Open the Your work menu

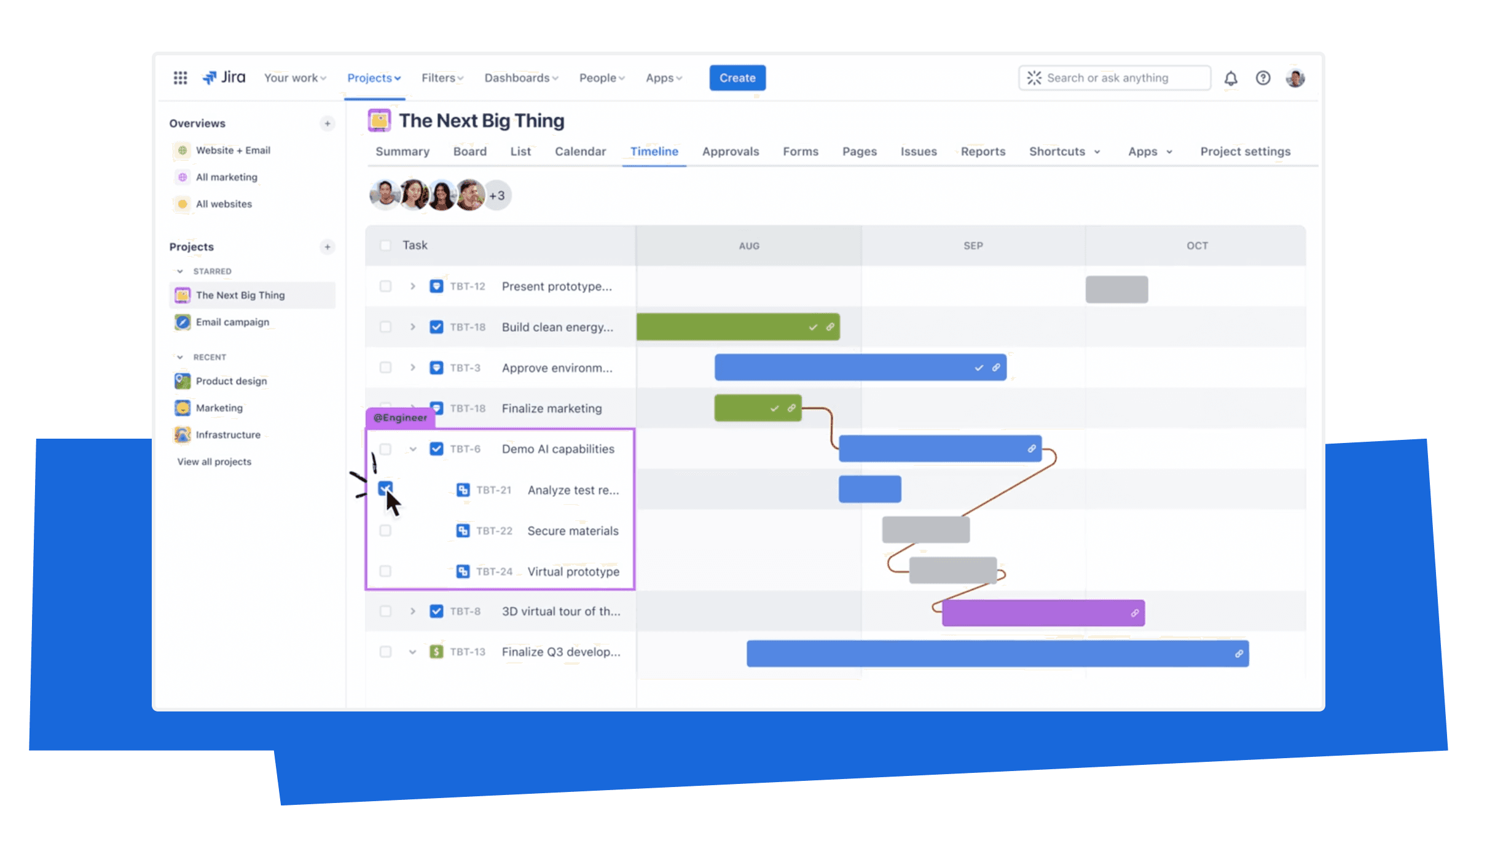click(295, 78)
